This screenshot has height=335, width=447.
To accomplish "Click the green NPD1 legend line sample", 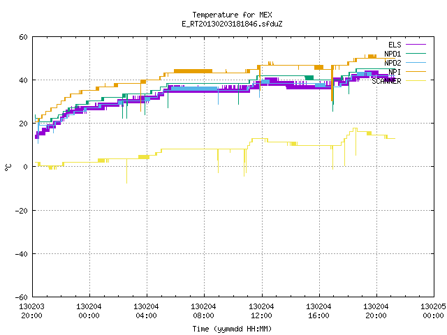I will 416,53.
